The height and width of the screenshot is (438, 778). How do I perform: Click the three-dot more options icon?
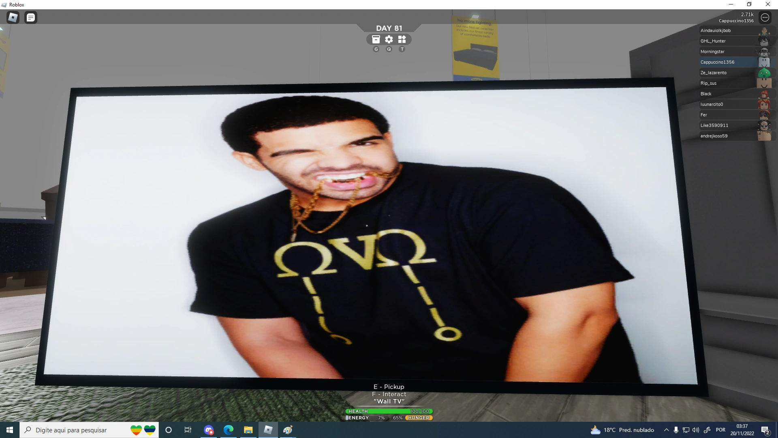pos(765,17)
